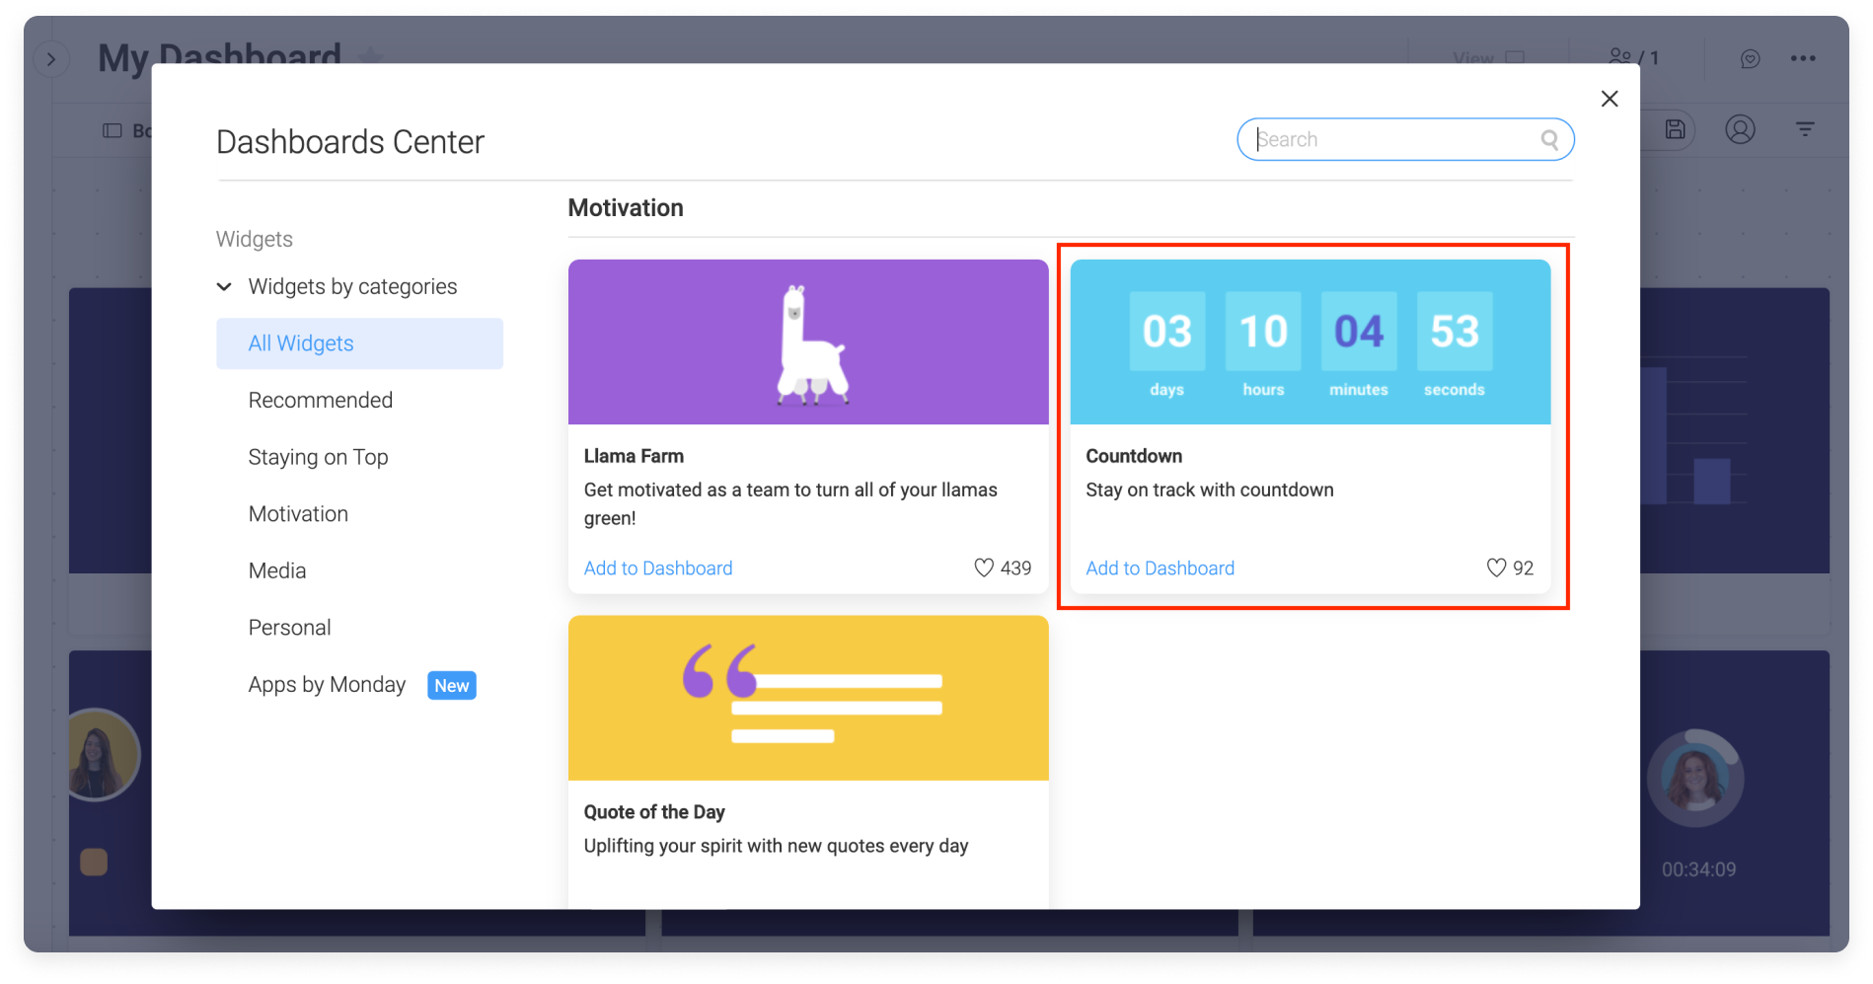Open the Staying on Top category

(318, 457)
